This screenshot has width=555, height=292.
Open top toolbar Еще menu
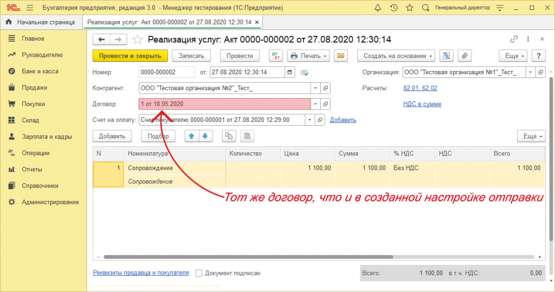[x=513, y=56]
